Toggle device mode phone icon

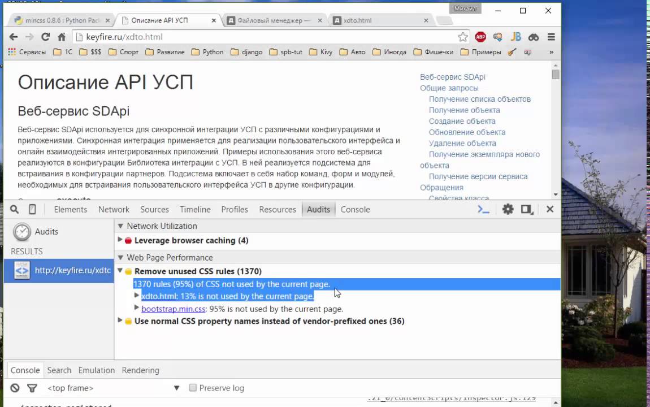coord(32,209)
